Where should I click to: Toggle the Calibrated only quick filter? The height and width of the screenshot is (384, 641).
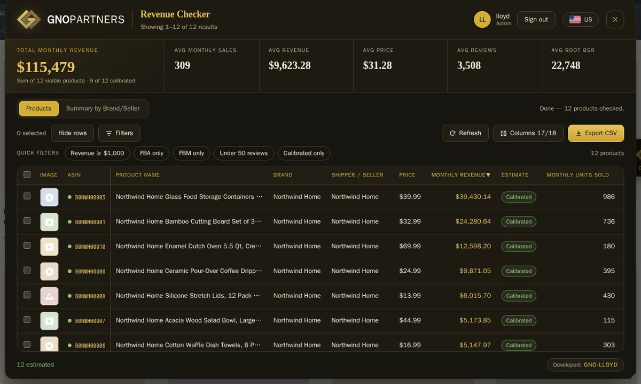point(304,153)
